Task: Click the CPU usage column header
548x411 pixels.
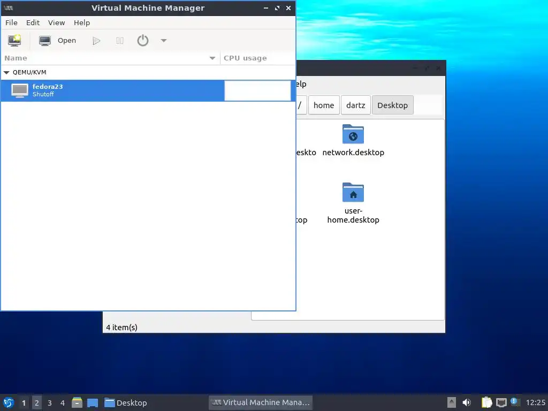Action: coord(257,58)
